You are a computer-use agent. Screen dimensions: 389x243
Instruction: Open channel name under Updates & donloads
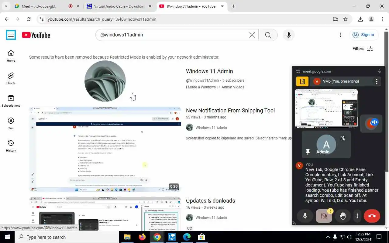(211, 218)
